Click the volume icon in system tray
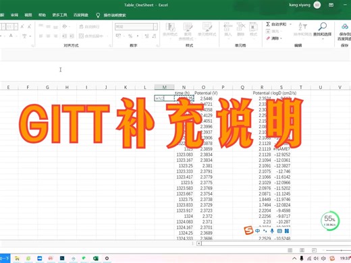 (x=316, y=258)
